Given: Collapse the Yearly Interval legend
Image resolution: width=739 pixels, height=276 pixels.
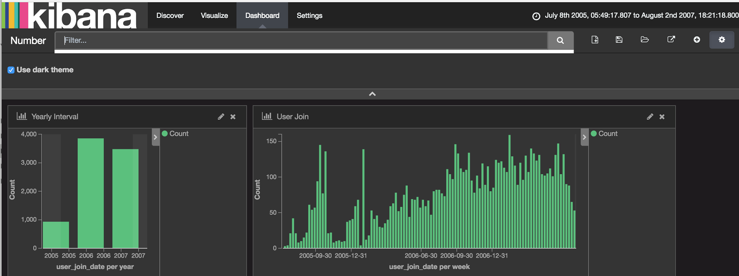Looking at the screenshot, I should (x=156, y=137).
